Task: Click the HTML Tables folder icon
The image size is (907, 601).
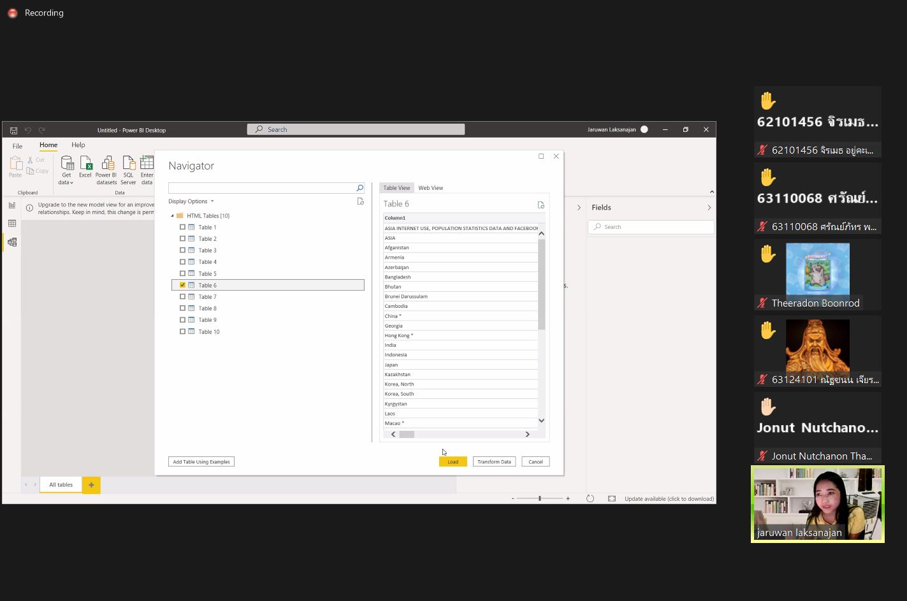Action: coord(180,215)
